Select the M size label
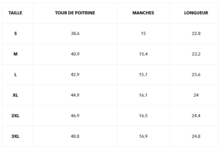Image resolution: width=221 pixels, height=153 pixels. click(x=15, y=54)
